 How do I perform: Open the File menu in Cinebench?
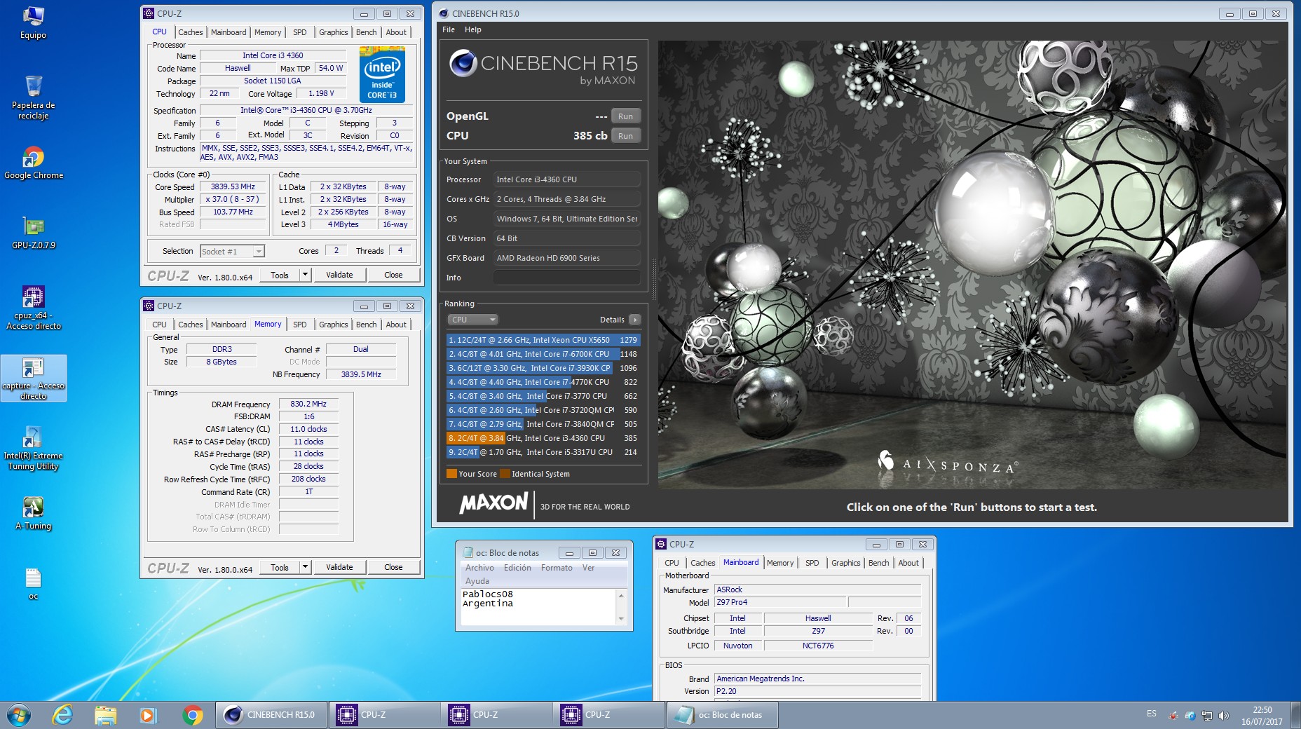[x=449, y=29]
